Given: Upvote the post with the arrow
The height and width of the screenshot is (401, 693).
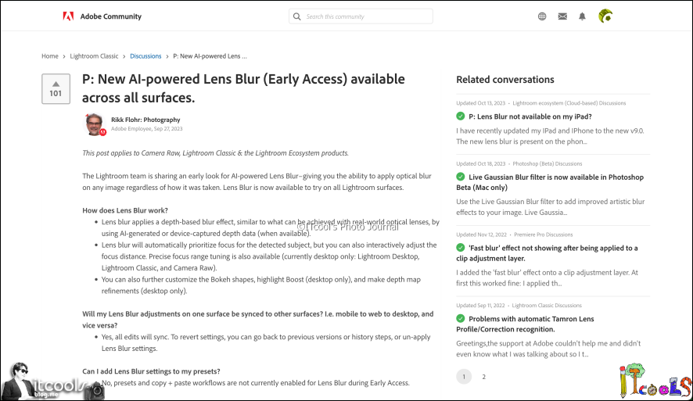Looking at the screenshot, I should (56, 83).
